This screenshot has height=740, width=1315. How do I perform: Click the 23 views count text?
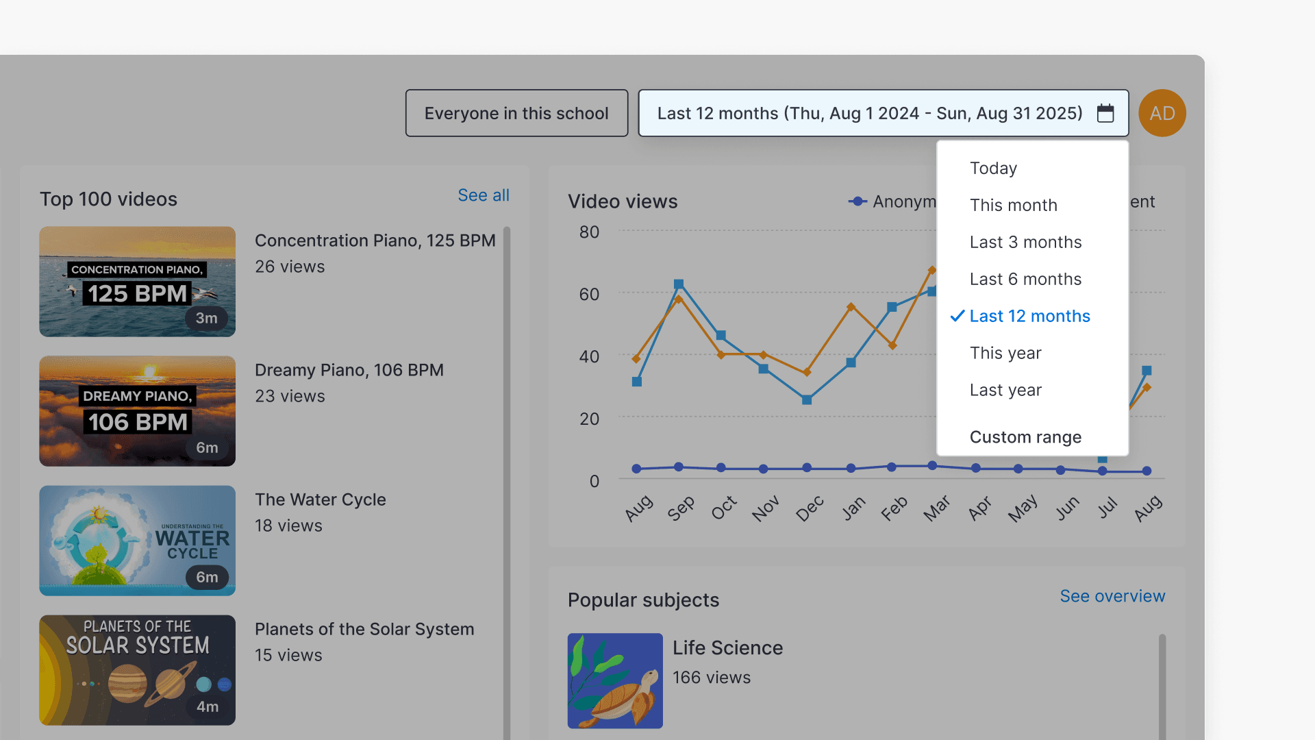click(290, 396)
